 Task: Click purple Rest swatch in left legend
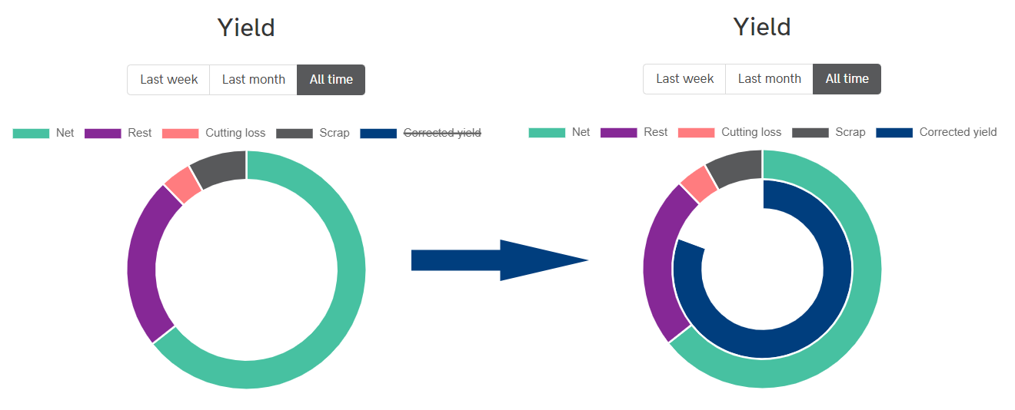[102, 134]
